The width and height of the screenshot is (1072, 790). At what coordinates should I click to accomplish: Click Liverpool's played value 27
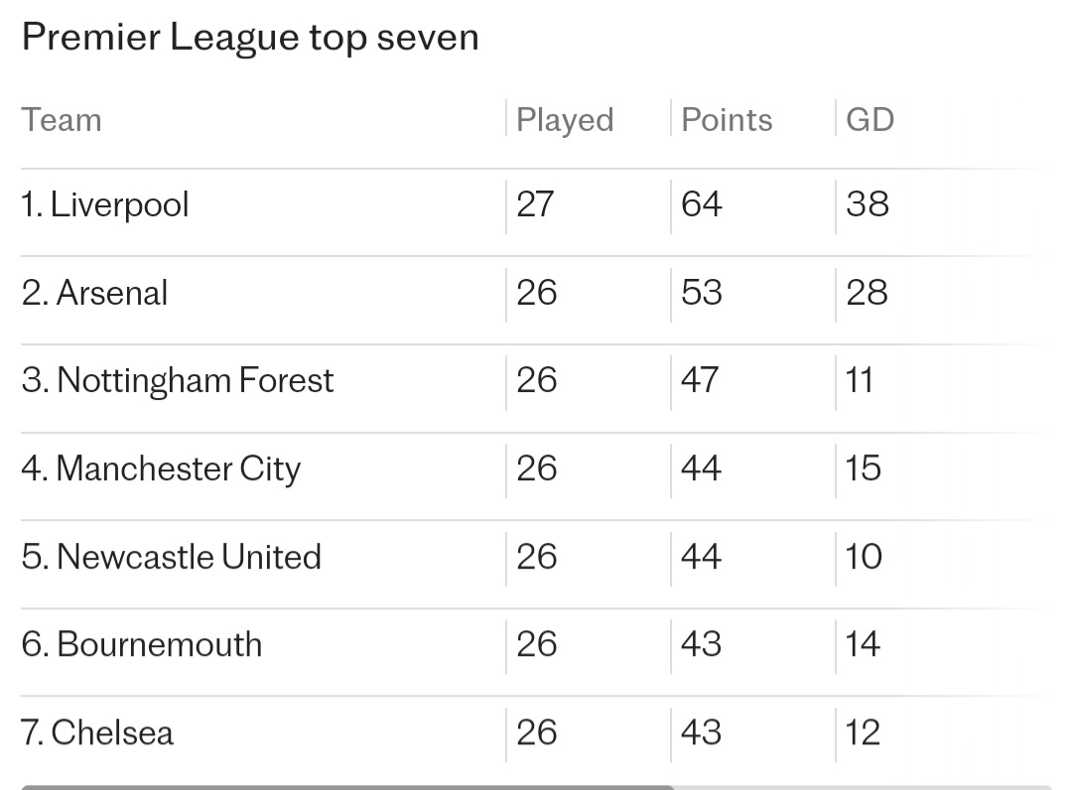pos(535,204)
